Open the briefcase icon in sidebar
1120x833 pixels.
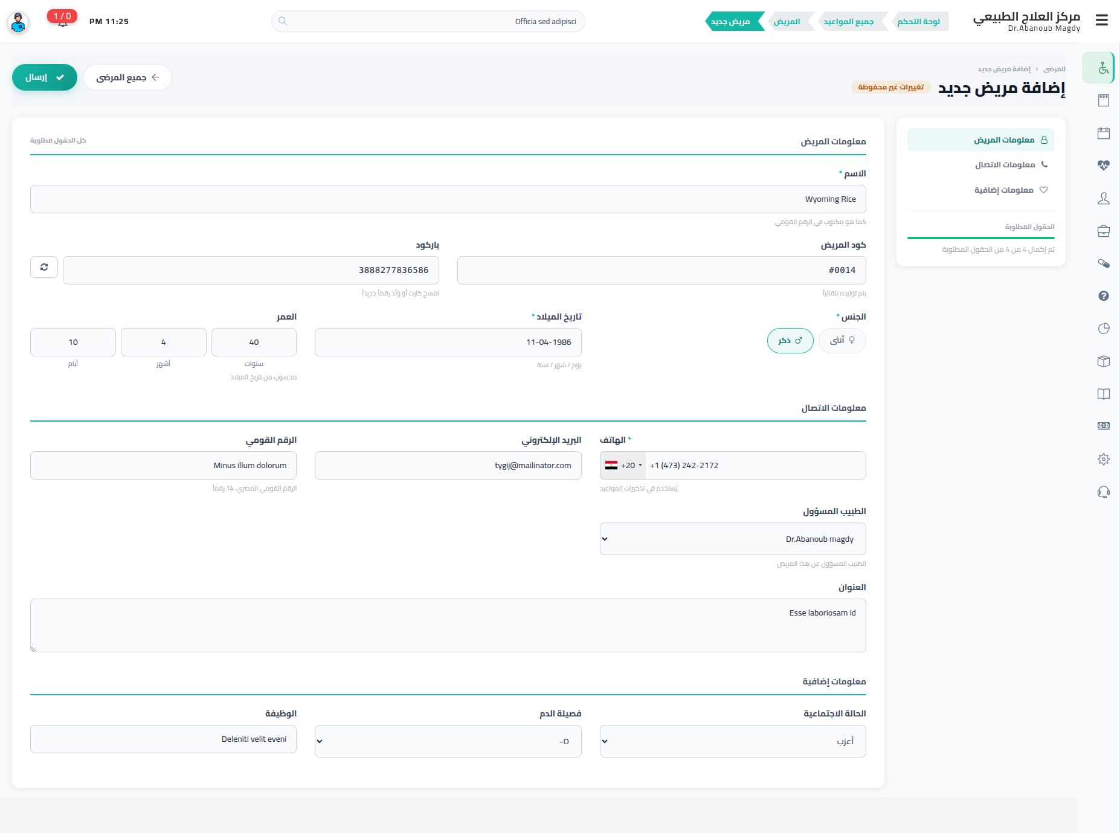click(1104, 231)
